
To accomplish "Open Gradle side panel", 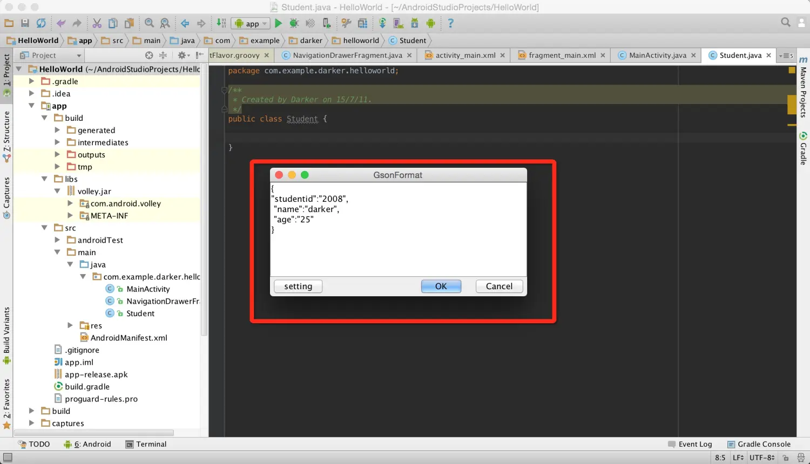I will (x=803, y=148).
